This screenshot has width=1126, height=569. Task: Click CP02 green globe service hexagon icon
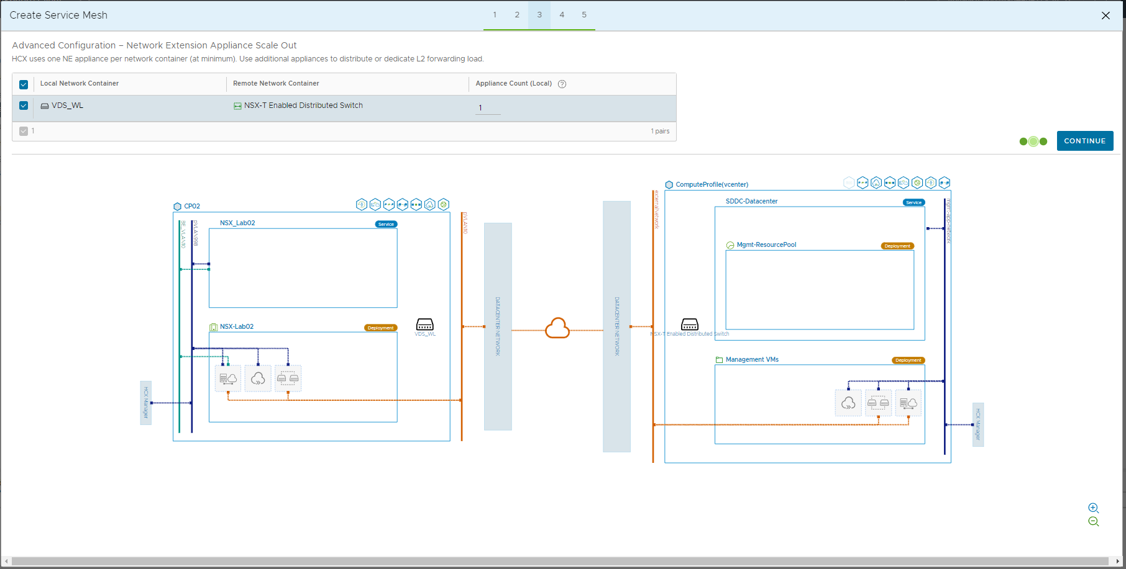tap(444, 205)
